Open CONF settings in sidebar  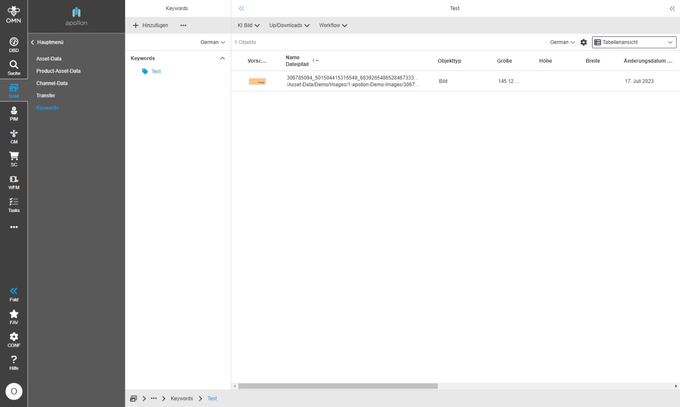14,340
